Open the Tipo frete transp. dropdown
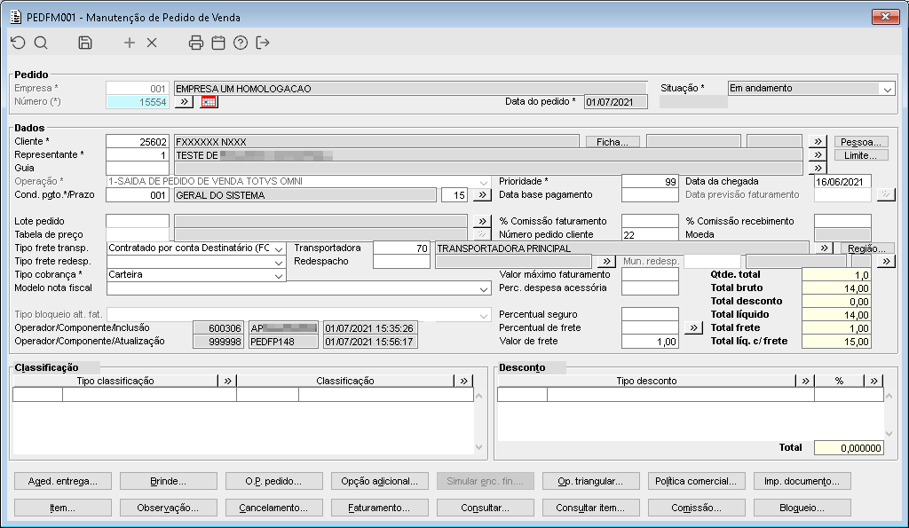 point(279,248)
